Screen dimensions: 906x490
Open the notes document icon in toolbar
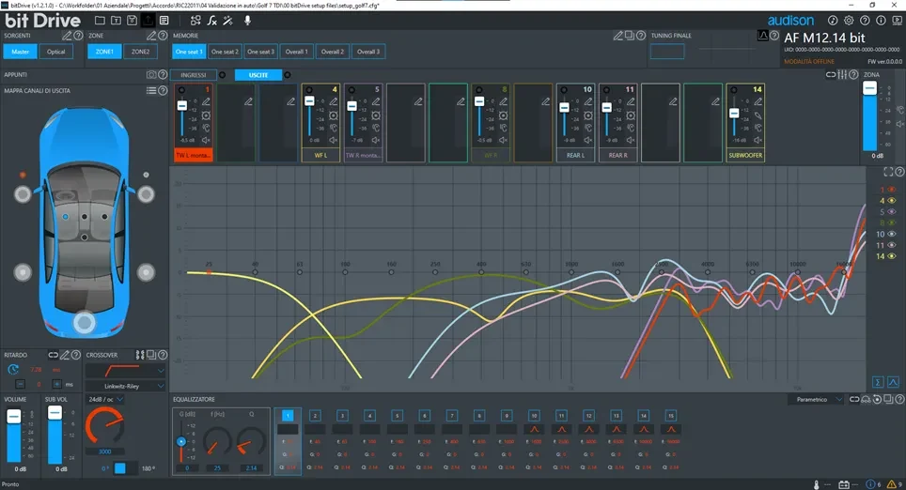pos(164,21)
